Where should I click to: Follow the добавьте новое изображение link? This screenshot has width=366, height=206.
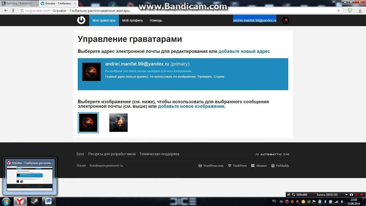191,106
